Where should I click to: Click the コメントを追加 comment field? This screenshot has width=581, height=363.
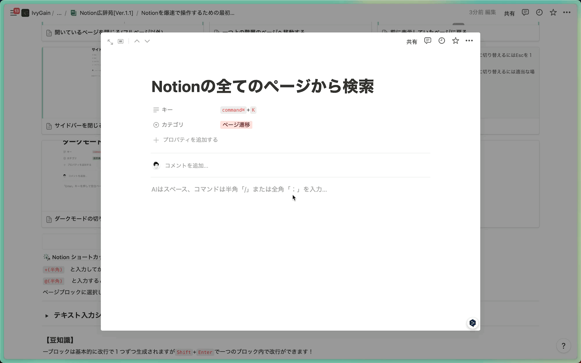click(187, 166)
